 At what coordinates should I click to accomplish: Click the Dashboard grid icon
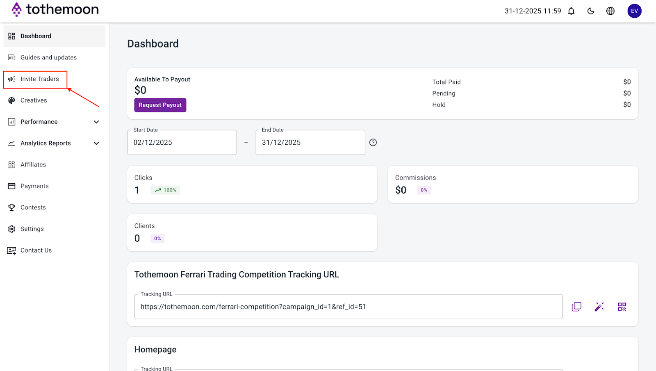11,36
